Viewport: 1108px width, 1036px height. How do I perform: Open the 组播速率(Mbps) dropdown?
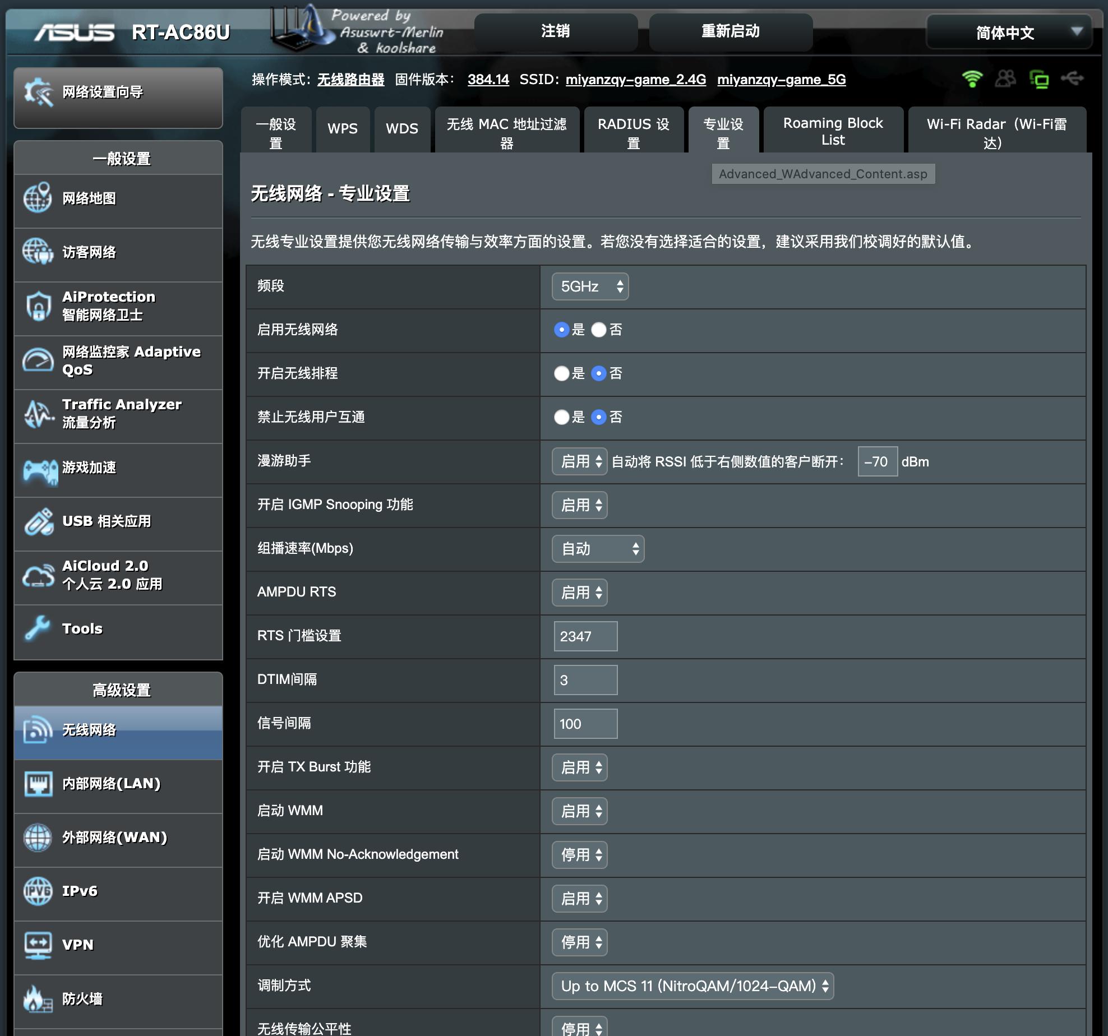pos(597,549)
